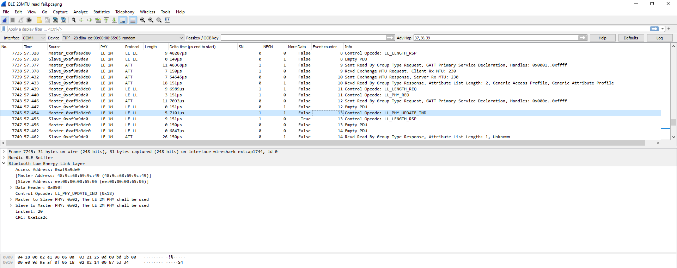The image size is (677, 268).
Task: Select the Control Opcode LL_PHY_UPDATE_IND detail line
Action: tap(65, 193)
